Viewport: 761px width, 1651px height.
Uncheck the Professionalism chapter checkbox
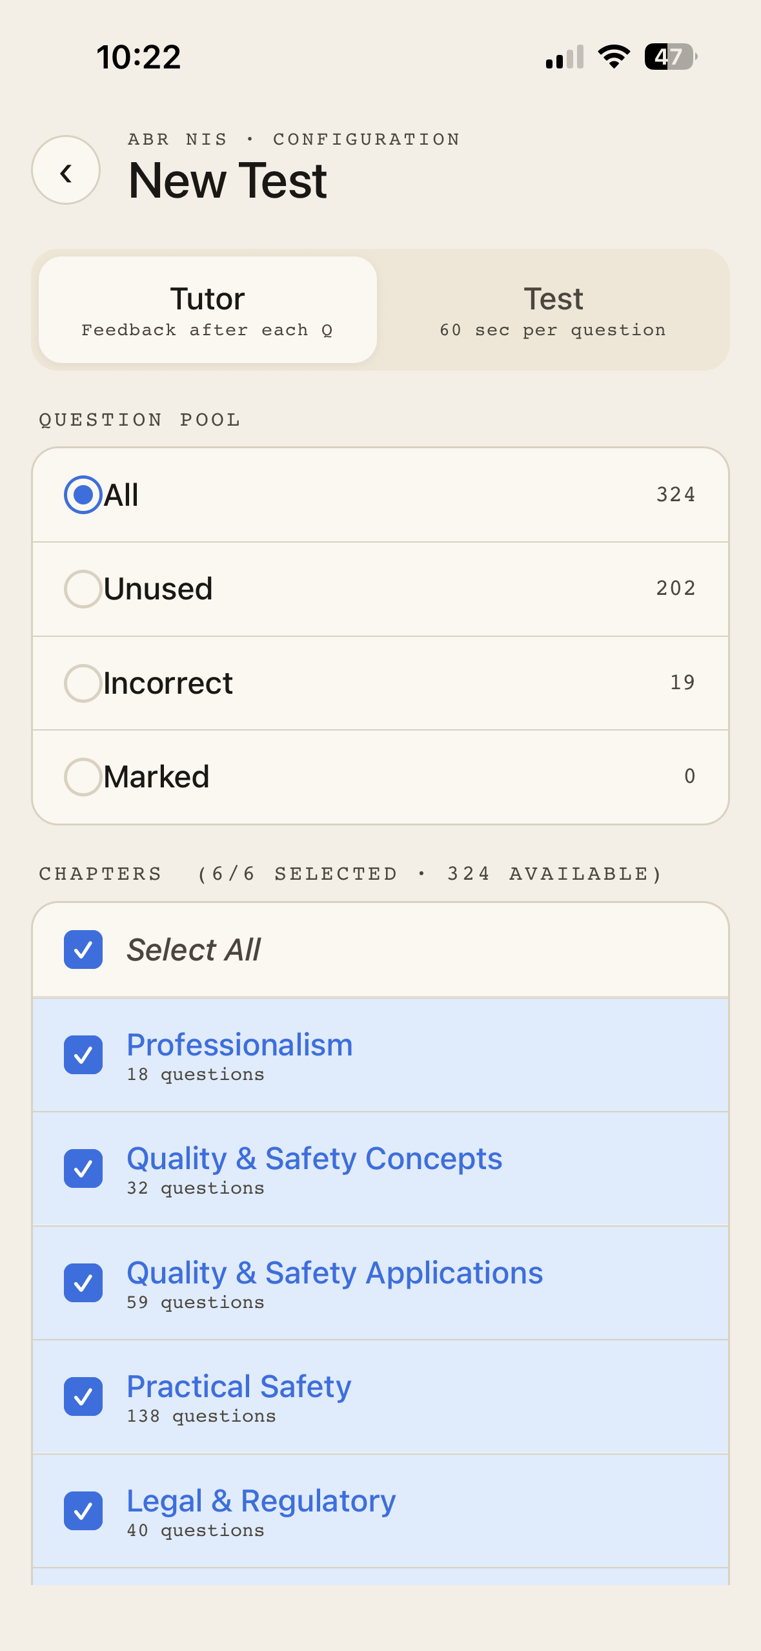[x=83, y=1055]
